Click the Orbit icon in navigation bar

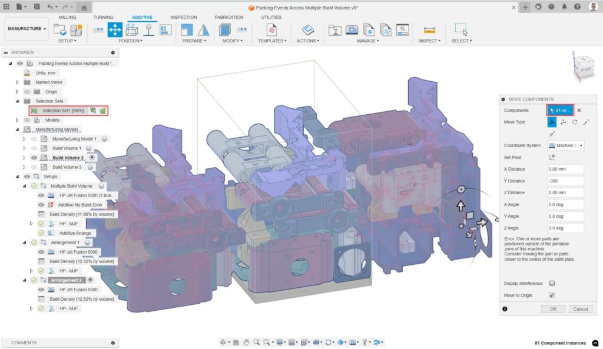(x=223, y=342)
